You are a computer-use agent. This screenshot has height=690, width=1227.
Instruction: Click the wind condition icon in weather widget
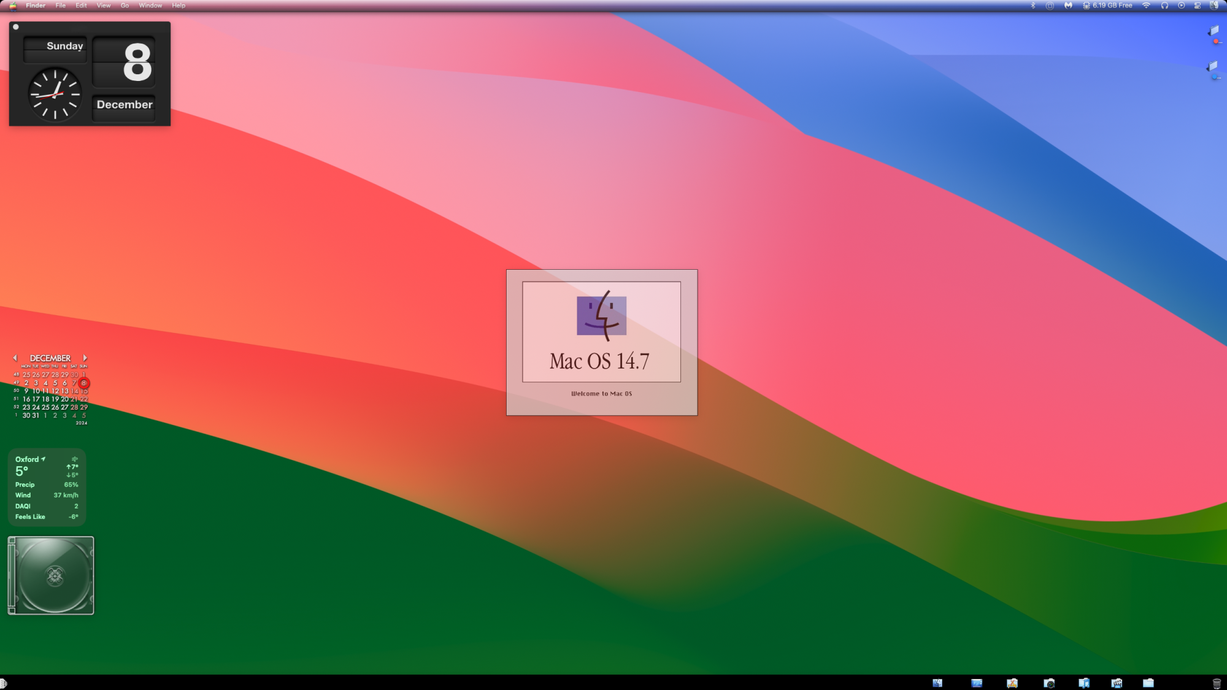[75, 459]
